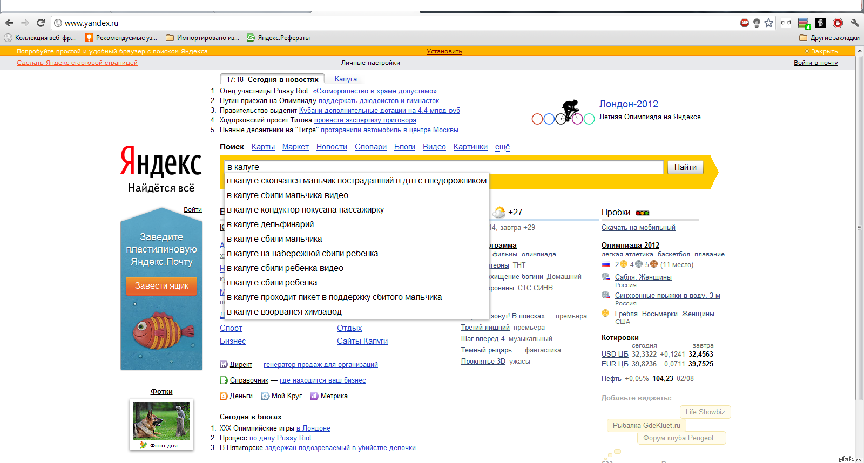Open the Фото дня dog thumbnail

[x=161, y=421]
